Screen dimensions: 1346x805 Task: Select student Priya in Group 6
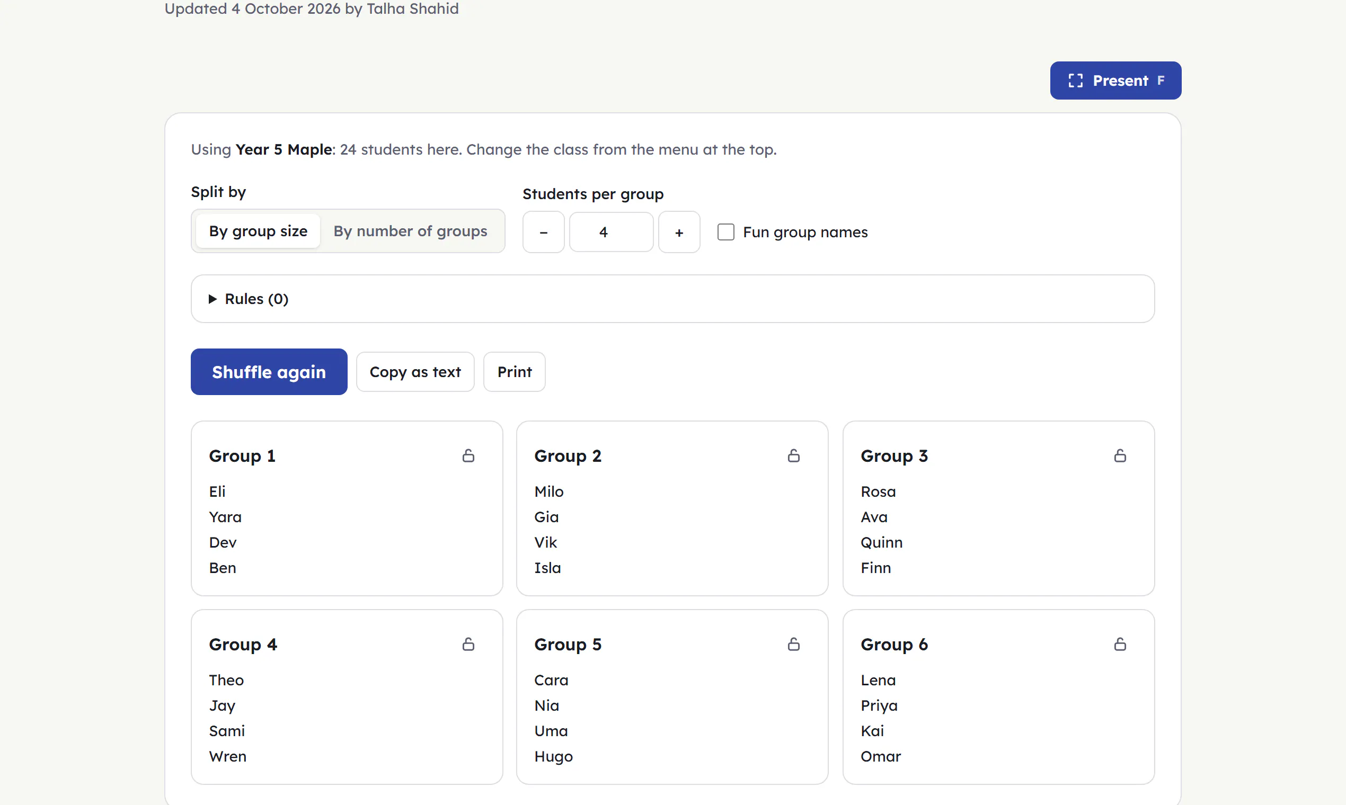click(879, 706)
